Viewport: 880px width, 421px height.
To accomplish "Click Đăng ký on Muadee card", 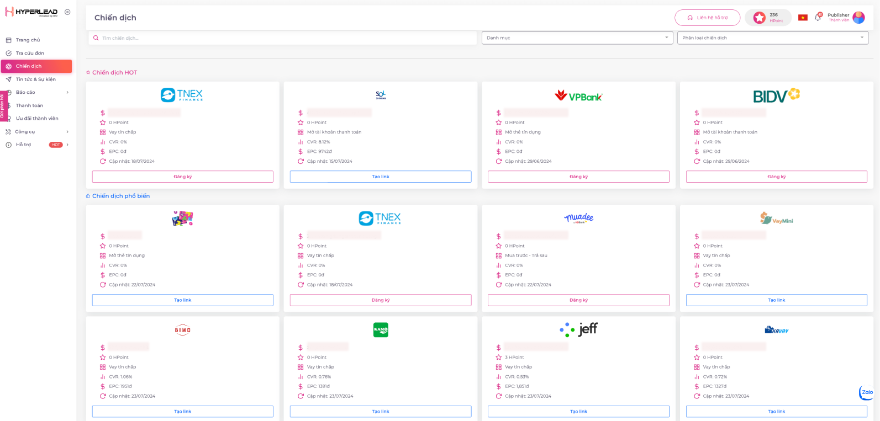I will (578, 300).
